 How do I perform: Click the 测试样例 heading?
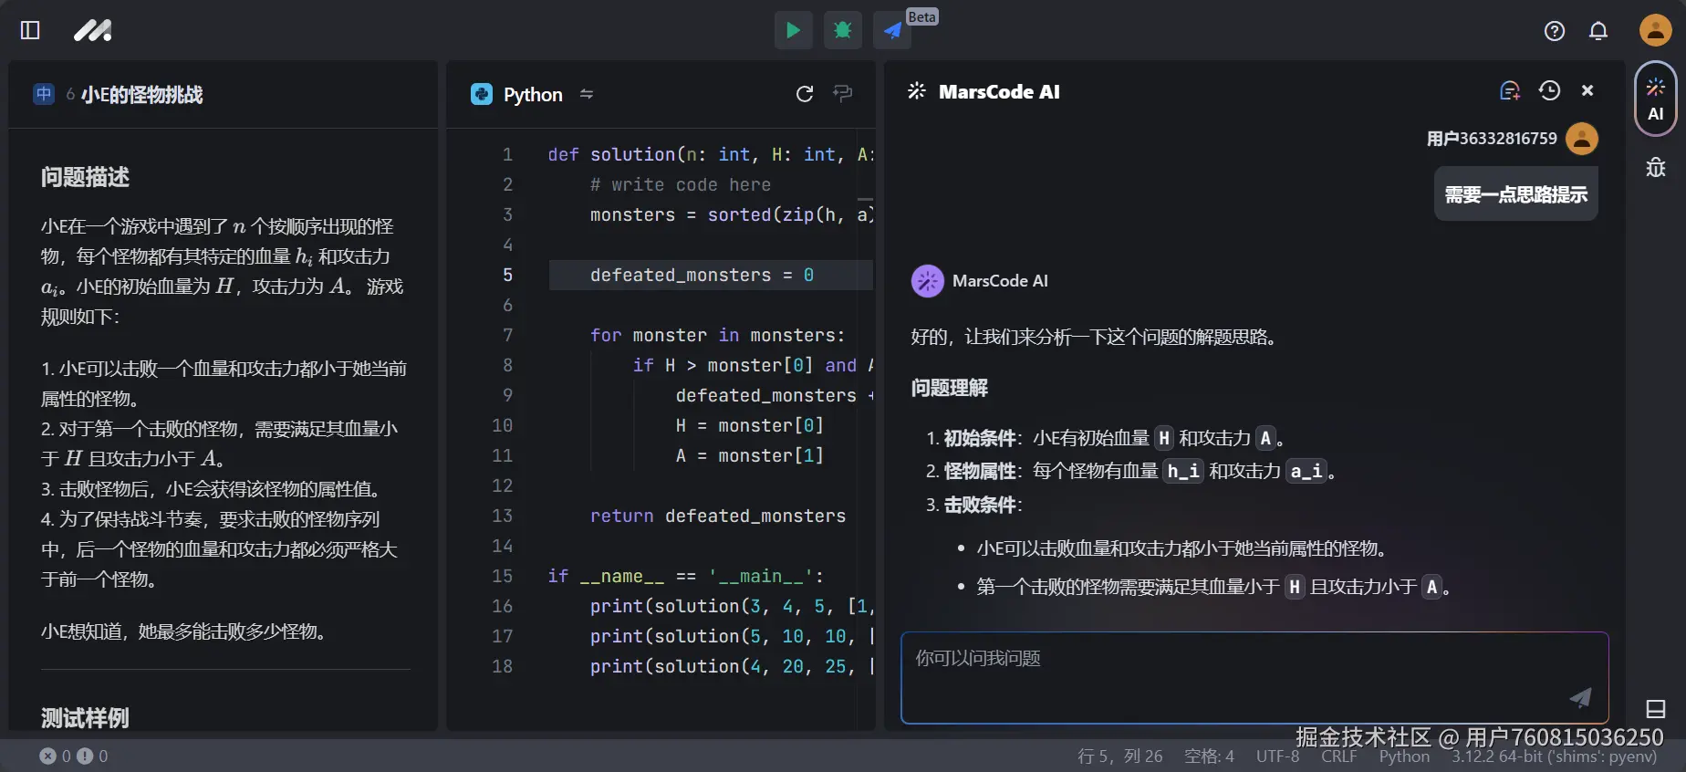85,718
